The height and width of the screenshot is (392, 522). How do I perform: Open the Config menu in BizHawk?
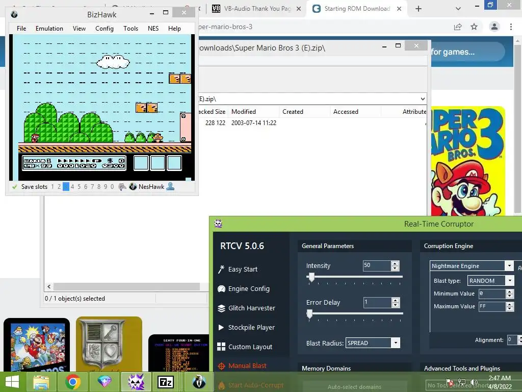coord(104,29)
